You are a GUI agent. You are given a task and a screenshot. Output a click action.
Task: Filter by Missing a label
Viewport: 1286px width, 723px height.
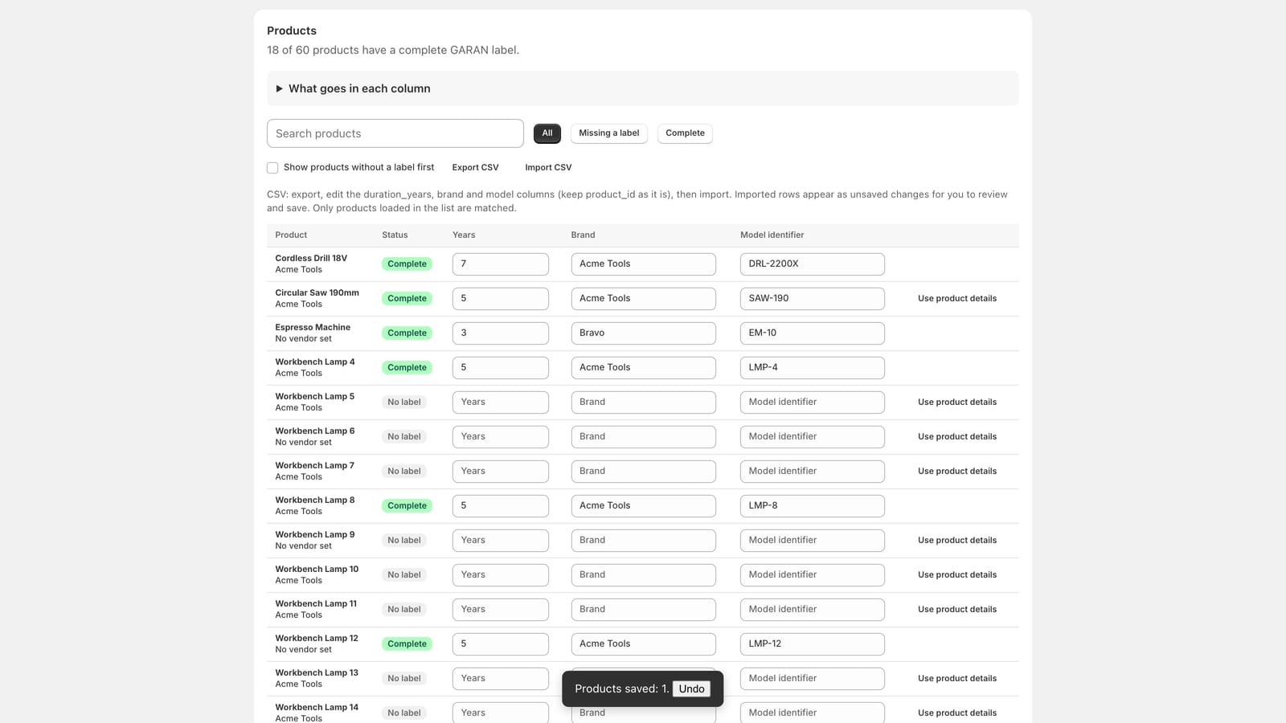coord(608,133)
